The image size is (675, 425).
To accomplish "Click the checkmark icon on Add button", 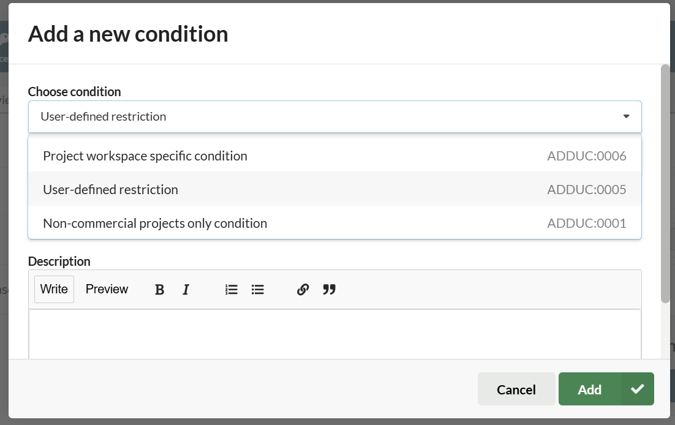I will click(x=638, y=389).
